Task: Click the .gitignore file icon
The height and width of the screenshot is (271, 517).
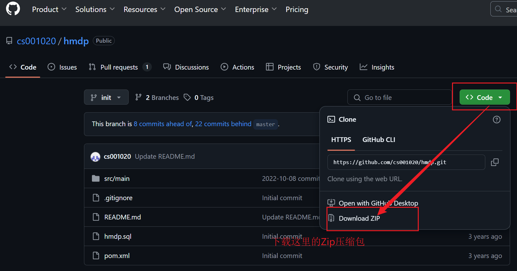Action: coord(96,198)
